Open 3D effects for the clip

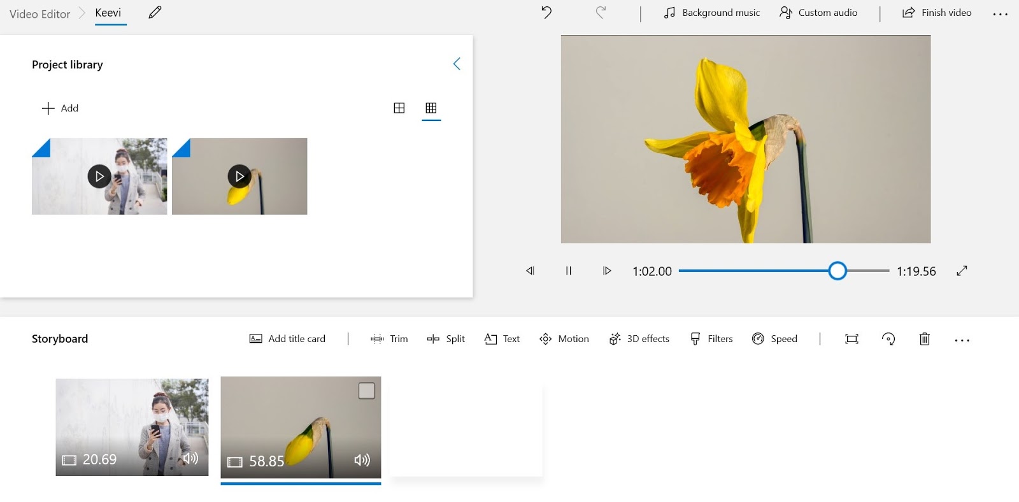pyautogui.click(x=639, y=339)
